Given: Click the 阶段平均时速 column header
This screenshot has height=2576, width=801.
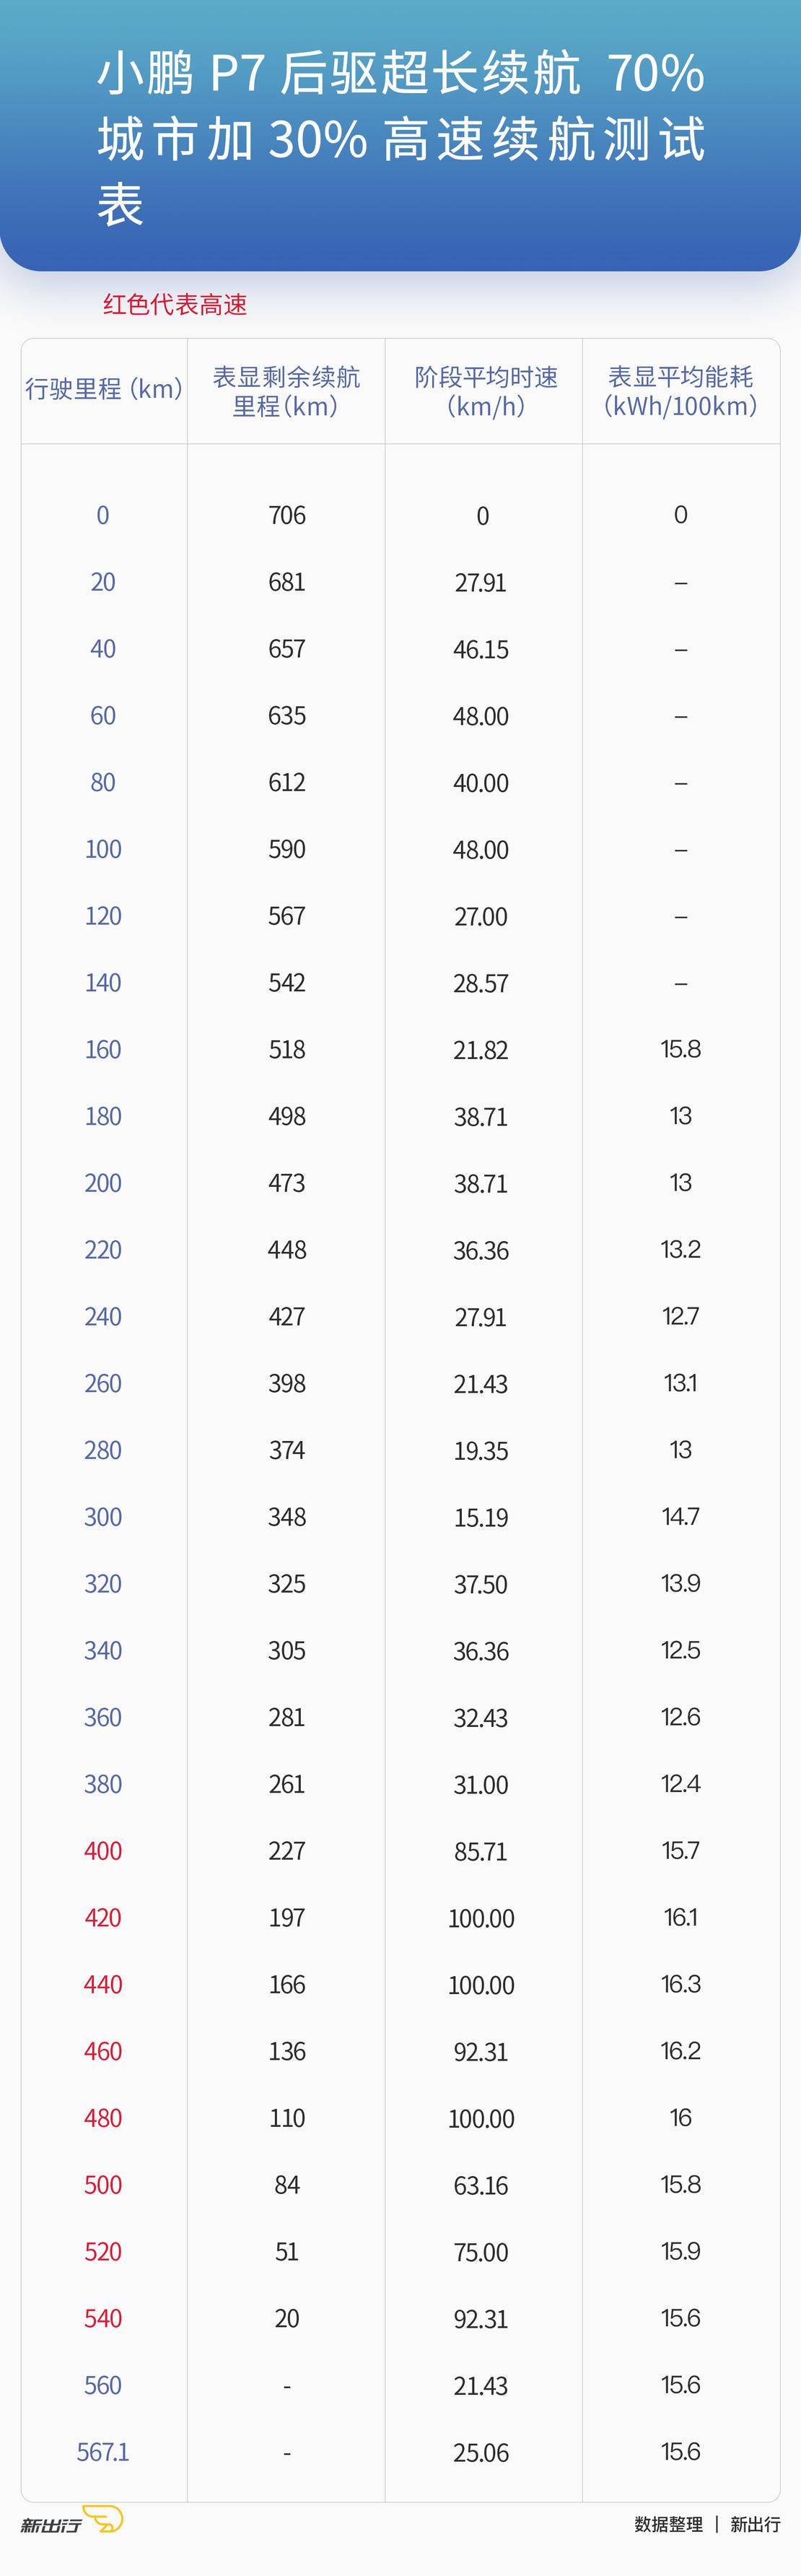Looking at the screenshot, I should pos(486,391).
